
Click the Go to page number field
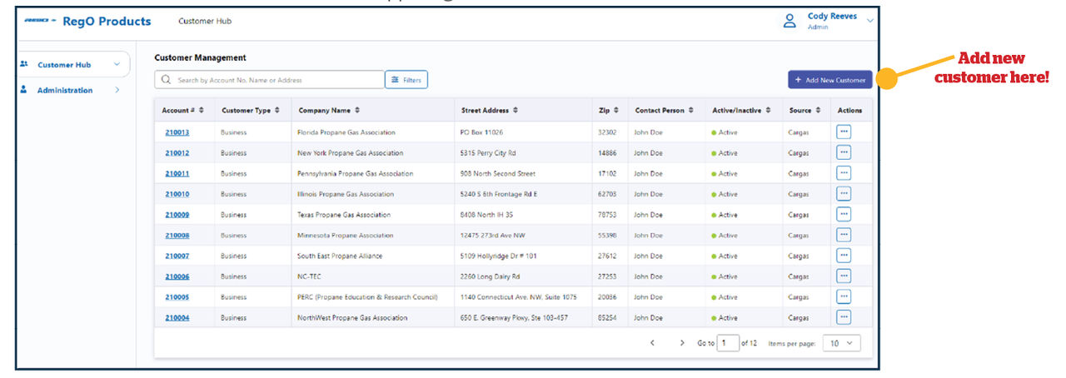(x=728, y=343)
